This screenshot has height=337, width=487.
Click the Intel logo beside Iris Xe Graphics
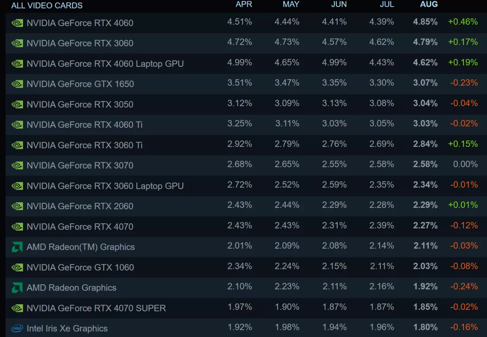click(17, 328)
